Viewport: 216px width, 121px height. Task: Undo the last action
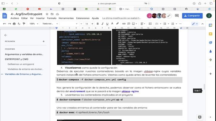pos(4,24)
